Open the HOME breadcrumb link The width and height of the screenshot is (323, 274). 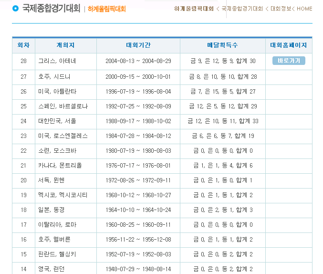(304, 9)
